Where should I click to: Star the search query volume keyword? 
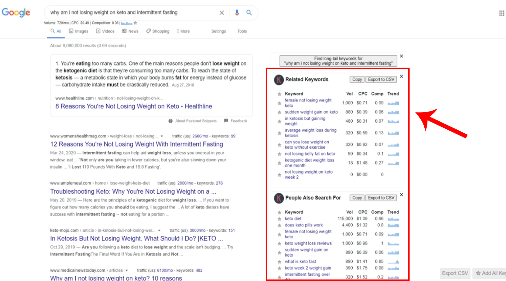click(x=135, y=23)
